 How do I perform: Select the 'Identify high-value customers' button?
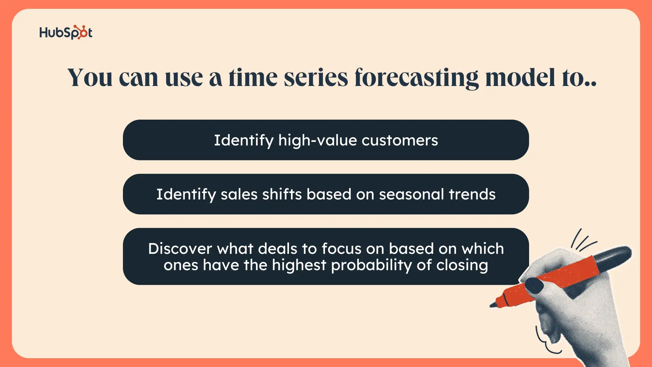tap(326, 140)
